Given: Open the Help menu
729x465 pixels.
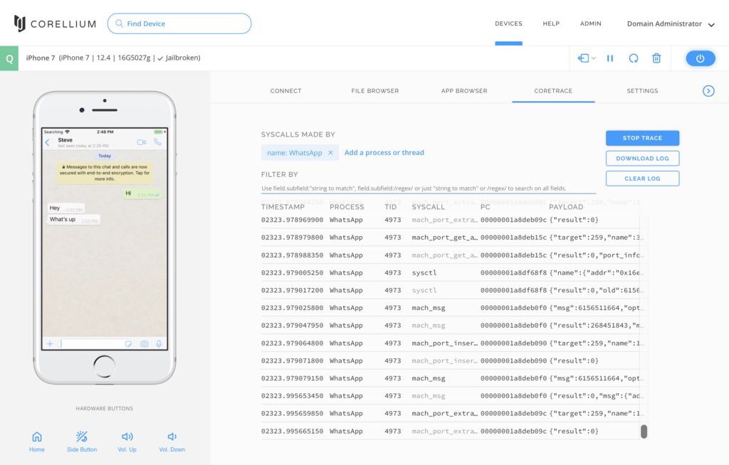Looking at the screenshot, I should pyautogui.click(x=551, y=23).
